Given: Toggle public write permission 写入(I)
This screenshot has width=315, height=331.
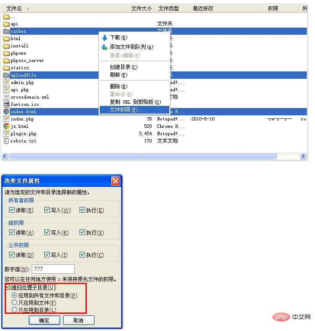Looking at the screenshot, I should pyautogui.click(x=47, y=255).
